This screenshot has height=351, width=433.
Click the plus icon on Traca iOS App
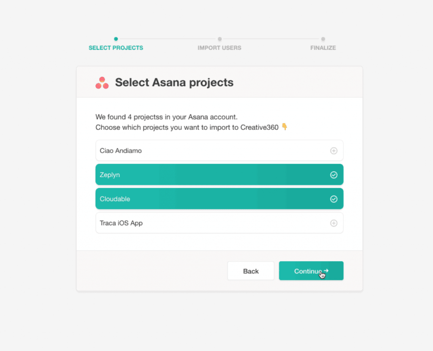pyautogui.click(x=334, y=223)
